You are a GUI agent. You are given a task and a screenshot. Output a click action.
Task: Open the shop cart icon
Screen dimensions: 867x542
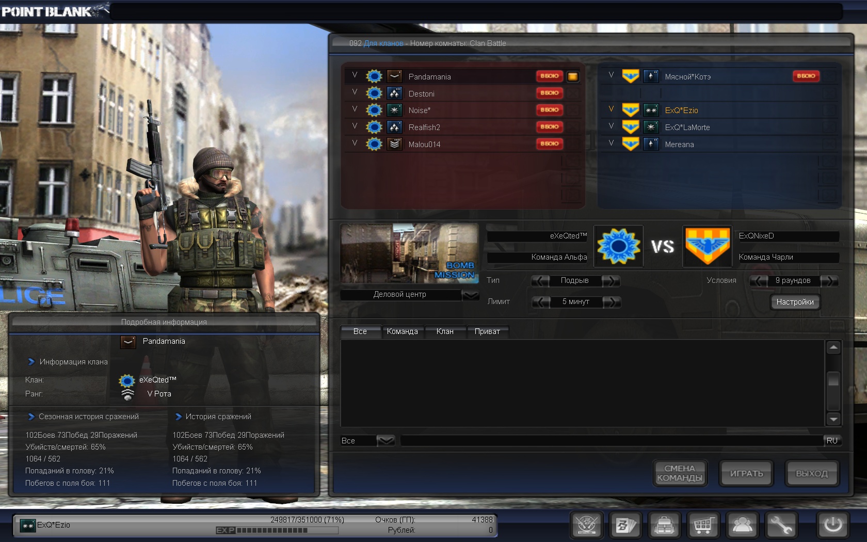click(x=703, y=525)
